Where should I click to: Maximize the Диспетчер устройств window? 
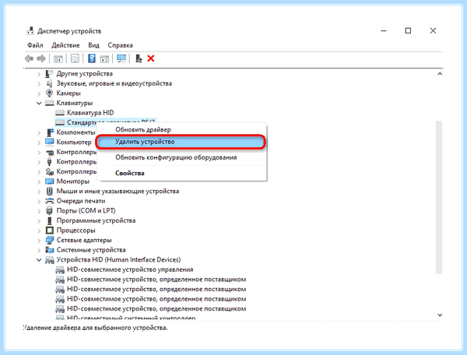click(408, 30)
